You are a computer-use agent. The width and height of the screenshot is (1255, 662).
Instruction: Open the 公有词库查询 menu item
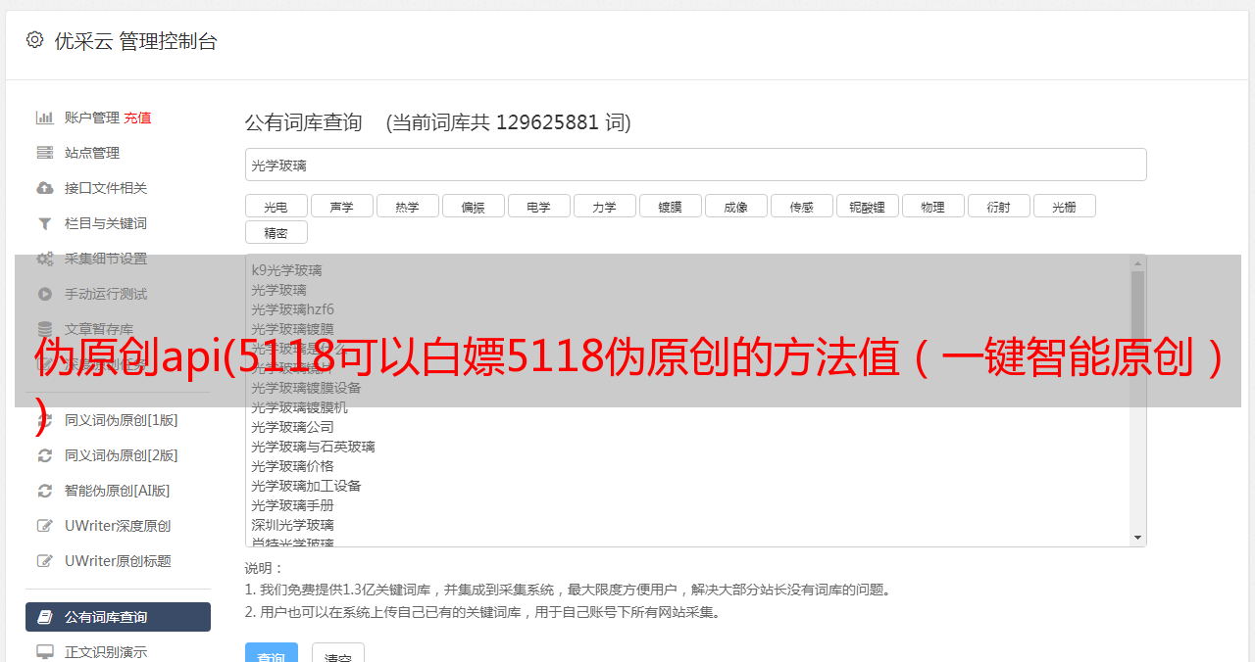[x=118, y=617]
